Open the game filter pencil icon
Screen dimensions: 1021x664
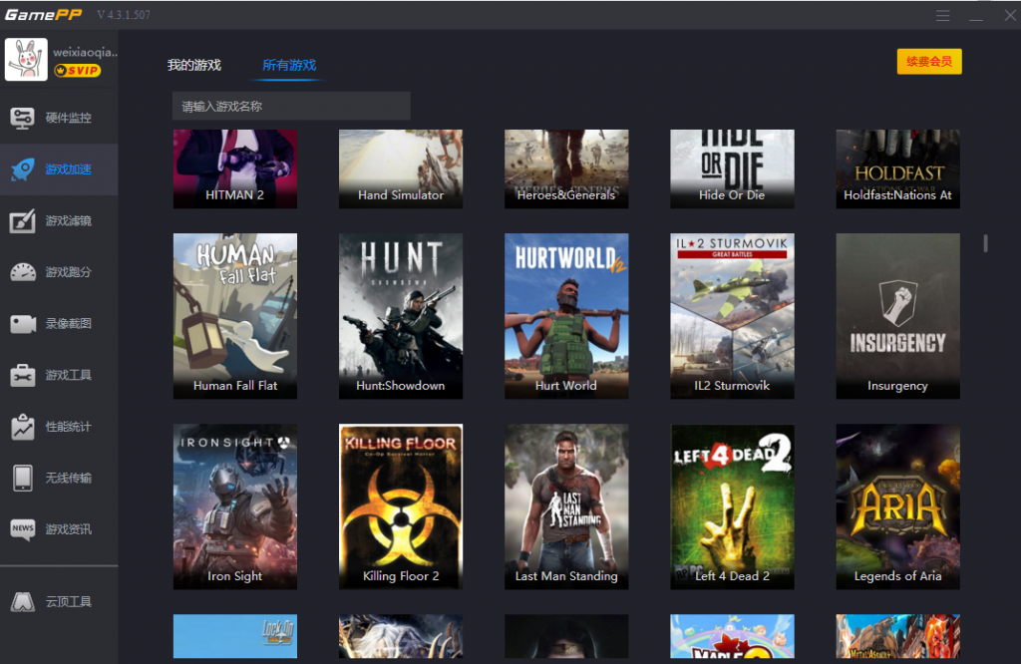pyautogui.click(x=22, y=220)
